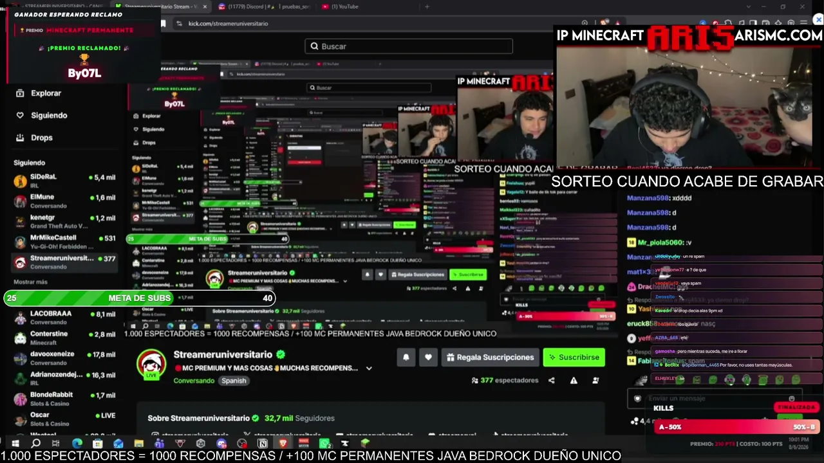
Task: Click the Mr_piola5060 chat message
Action: [x=659, y=242]
